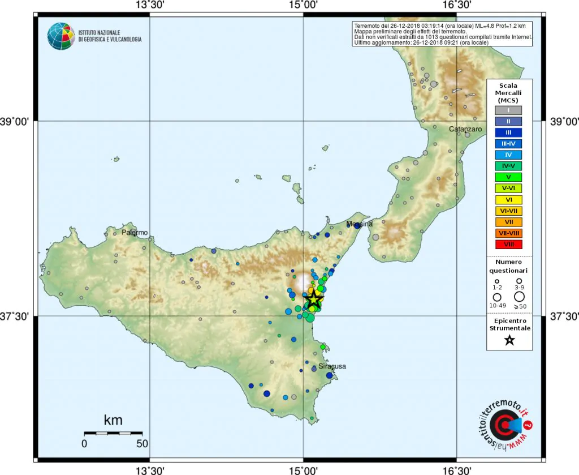Image resolution: width=579 pixels, height=475 pixels.
Task: Select the 3-9 questionnaires circle in legend
Action: pos(518,280)
